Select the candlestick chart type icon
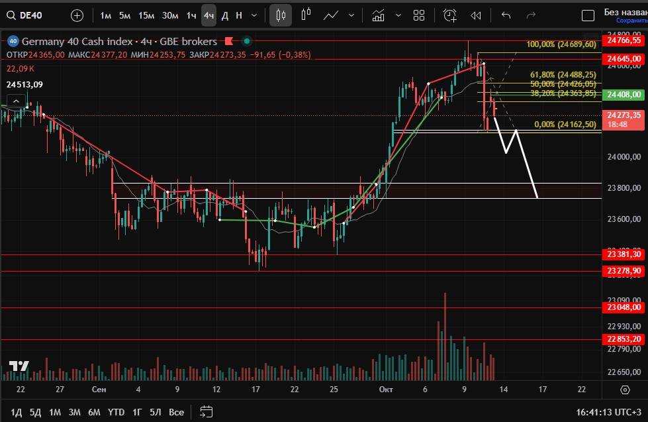648x422 pixels. [281, 15]
